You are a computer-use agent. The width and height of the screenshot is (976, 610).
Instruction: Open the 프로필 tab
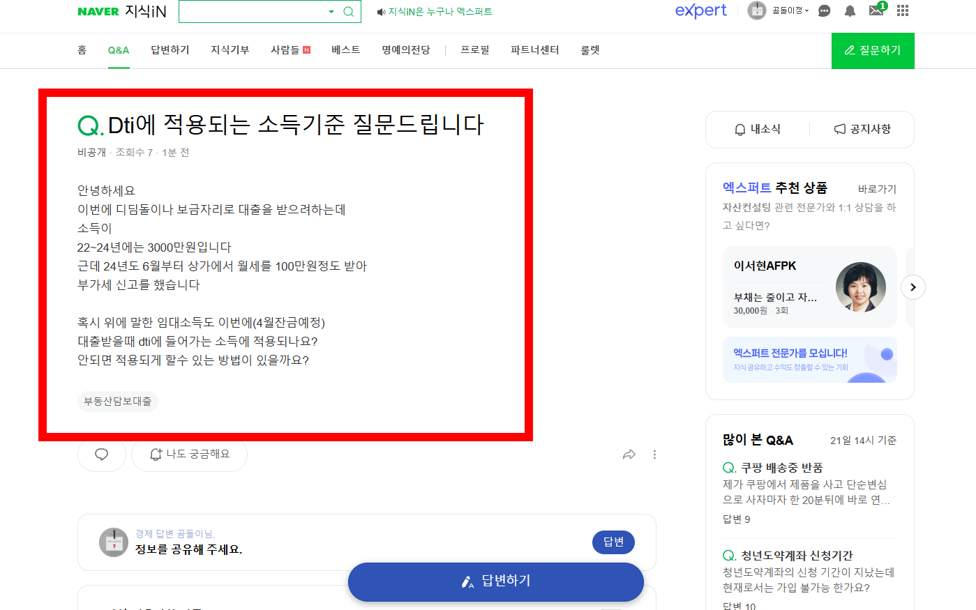[475, 50]
